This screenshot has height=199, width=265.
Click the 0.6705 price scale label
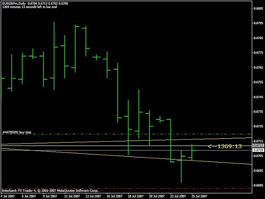pos(258,156)
